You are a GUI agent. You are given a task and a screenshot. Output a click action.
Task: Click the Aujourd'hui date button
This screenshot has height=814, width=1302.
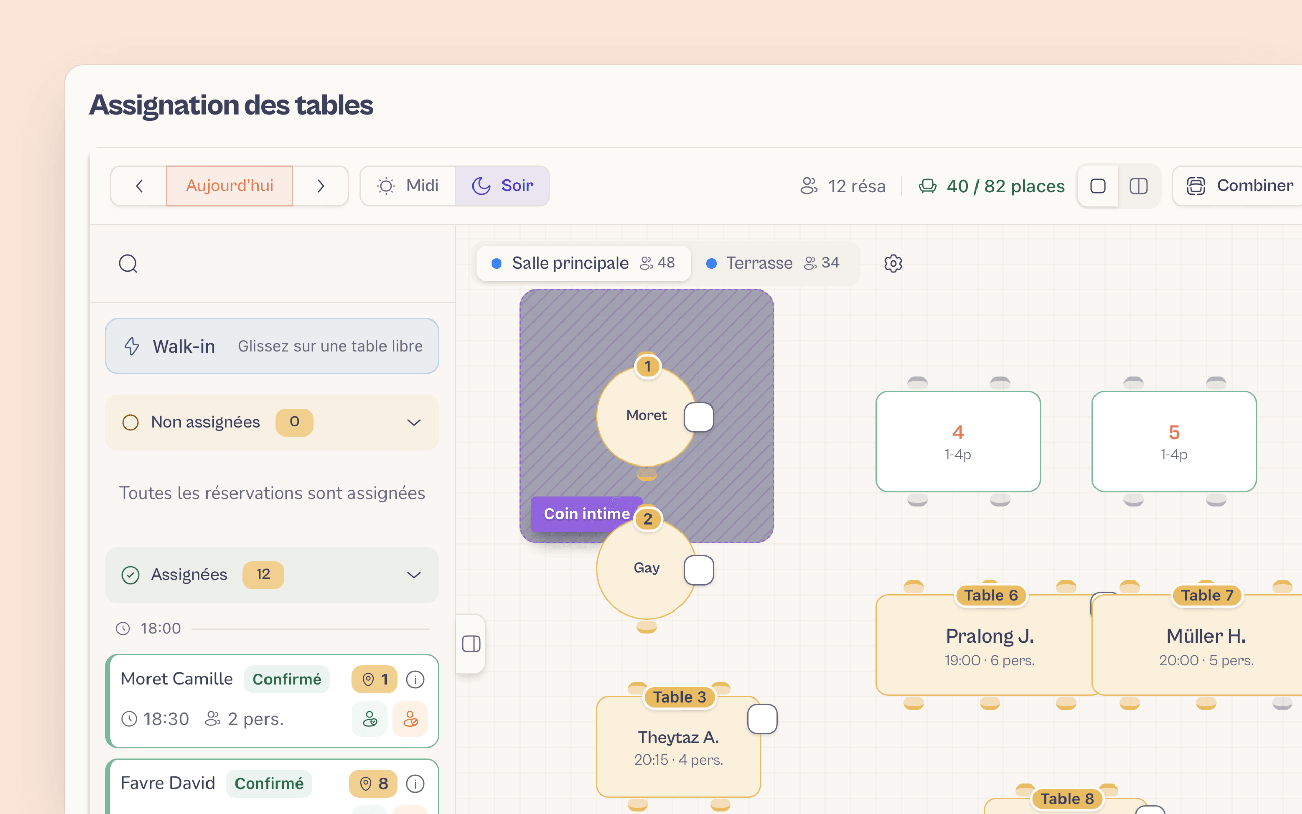pos(230,186)
